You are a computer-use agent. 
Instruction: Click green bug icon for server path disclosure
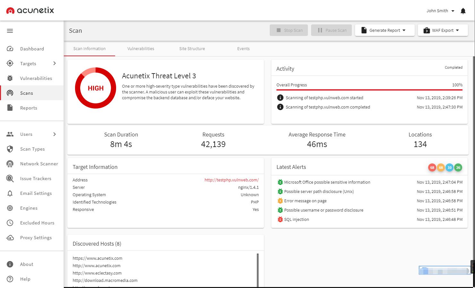[x=280, y=192]
